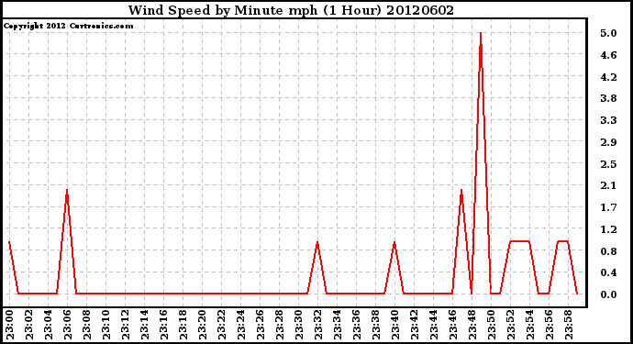This screenshot has height=344, width=633.
Task: Click the 23:38 time label
Action: (x=376, y=325)
